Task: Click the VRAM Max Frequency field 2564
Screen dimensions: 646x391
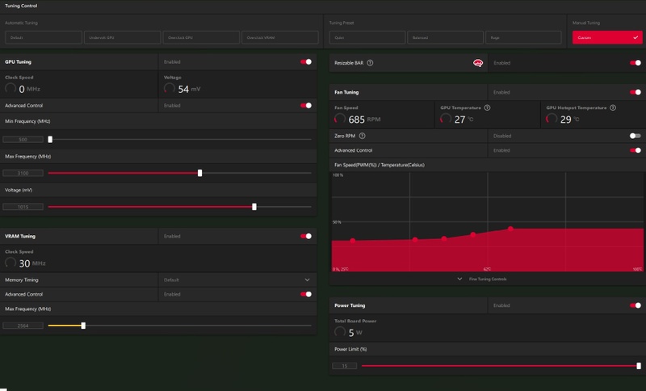Action: [x=23, y=326]
